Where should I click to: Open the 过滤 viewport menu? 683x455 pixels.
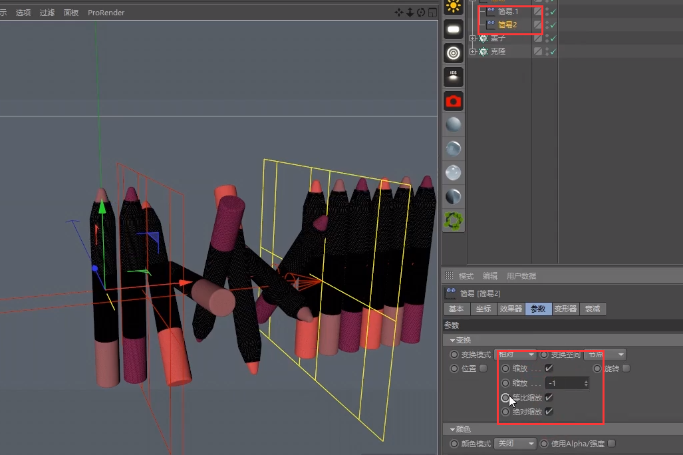(x=47, y=13)
